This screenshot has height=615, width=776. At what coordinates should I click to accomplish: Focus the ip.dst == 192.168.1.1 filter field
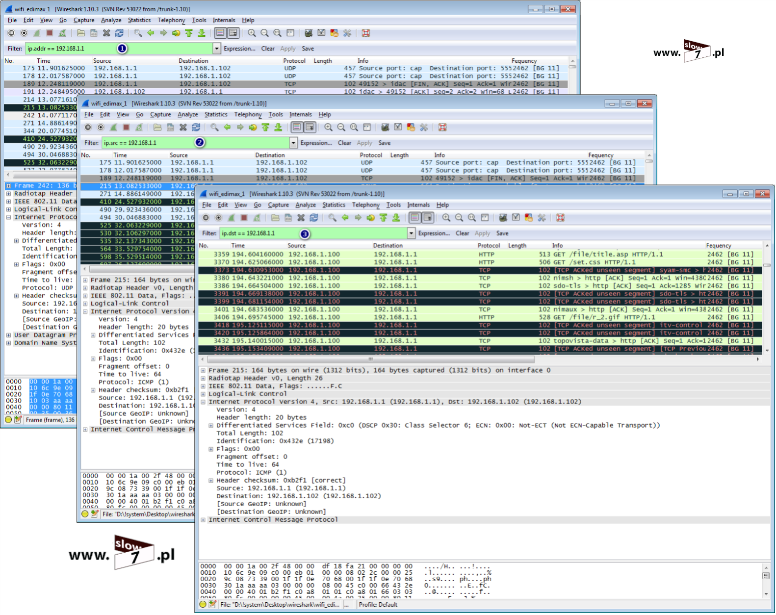click(313, 233)
